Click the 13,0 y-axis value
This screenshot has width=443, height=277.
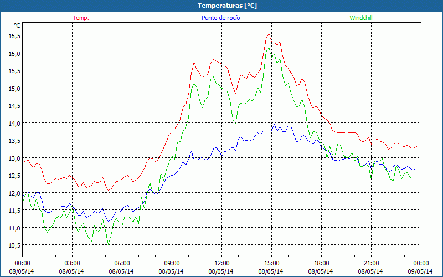15,158
